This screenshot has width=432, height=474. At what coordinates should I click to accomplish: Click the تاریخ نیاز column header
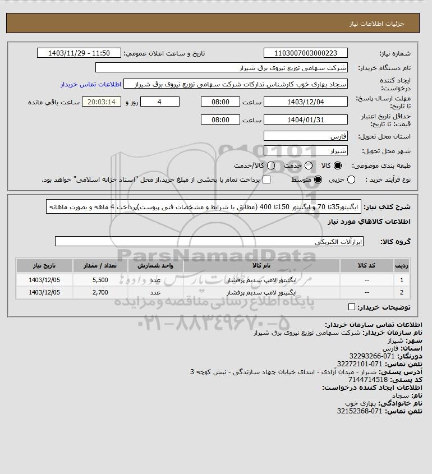44,265
